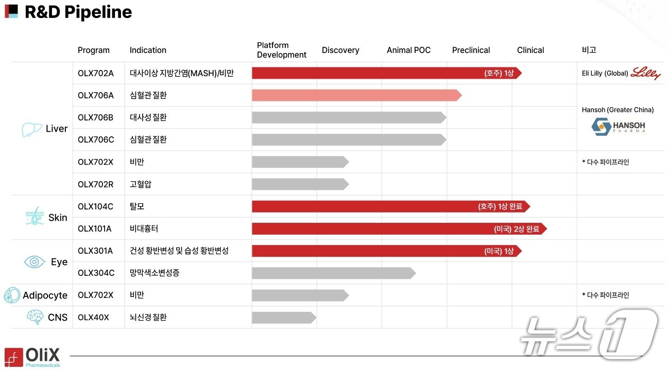Click the Eye category icon
Image resolution: width=668 pixels, height=370 pixels.
[35, 262]
